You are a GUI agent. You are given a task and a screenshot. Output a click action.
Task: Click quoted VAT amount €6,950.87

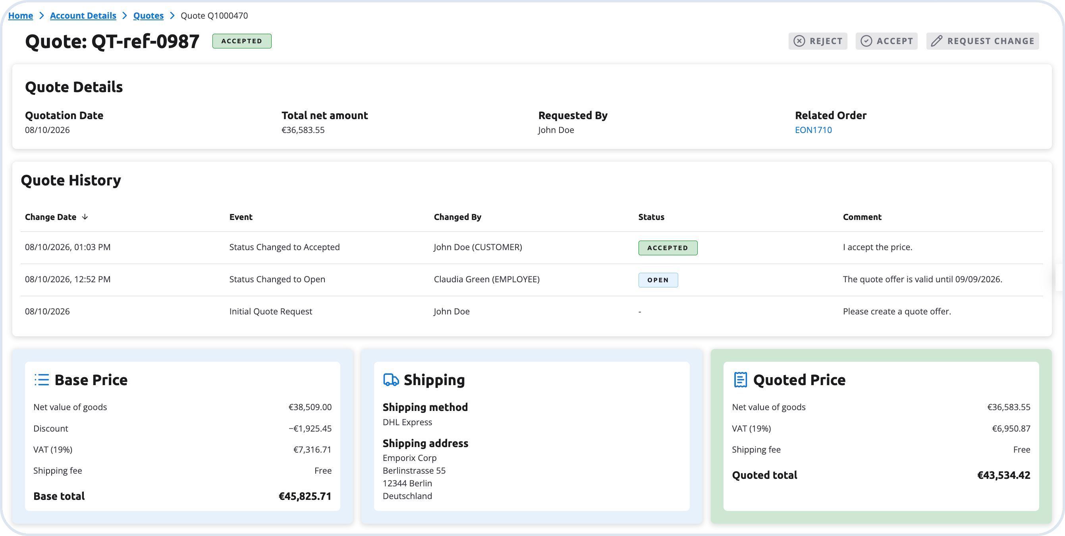[x=1011, y=428]
